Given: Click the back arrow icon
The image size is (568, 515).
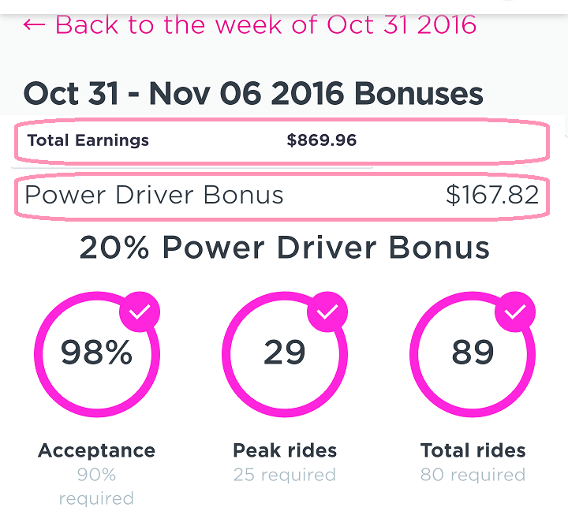Looking at the screenshot, I should pos(34,24).
